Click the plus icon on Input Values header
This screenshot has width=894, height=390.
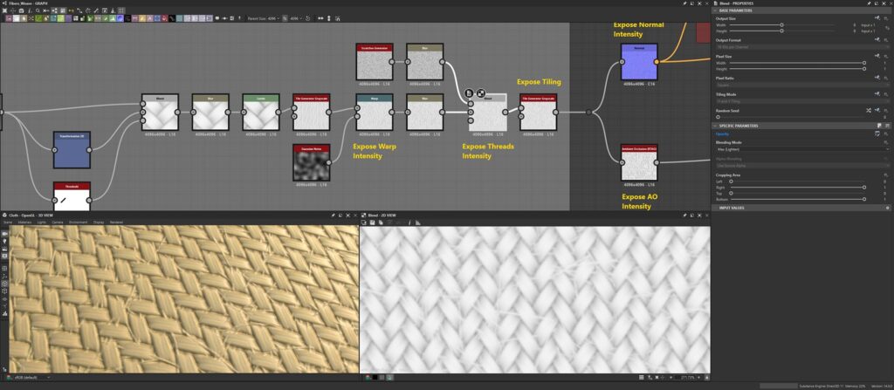tap(888, 209)
